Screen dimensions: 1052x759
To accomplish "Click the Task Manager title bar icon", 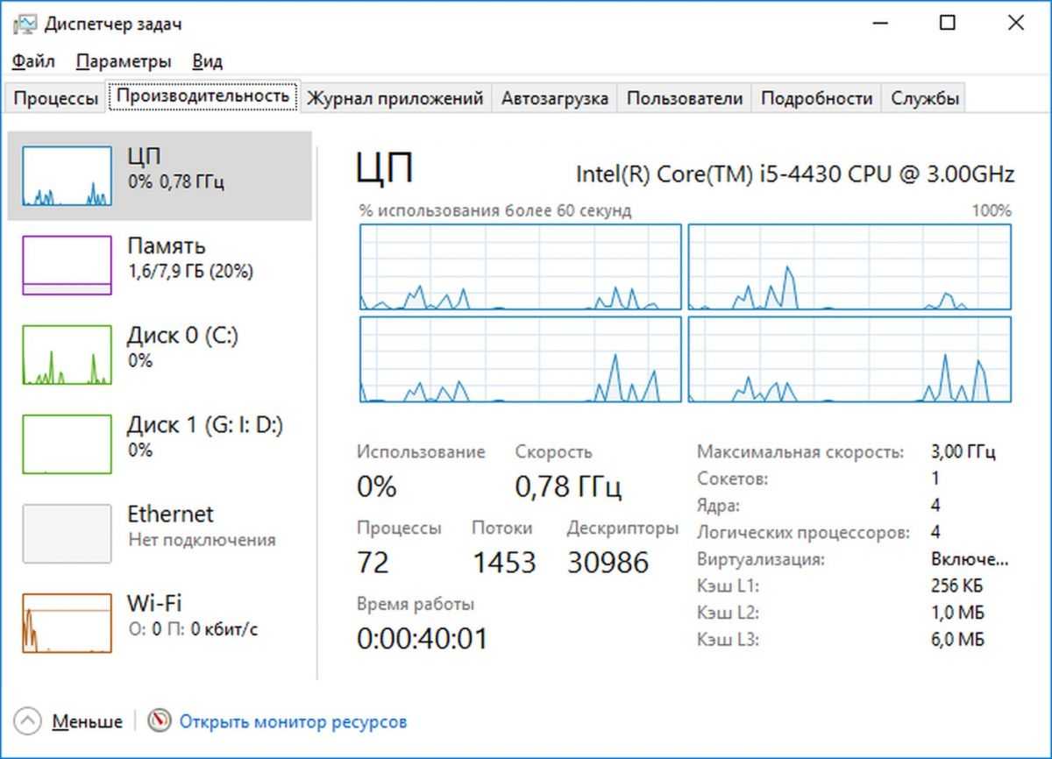I will [25, 24].
